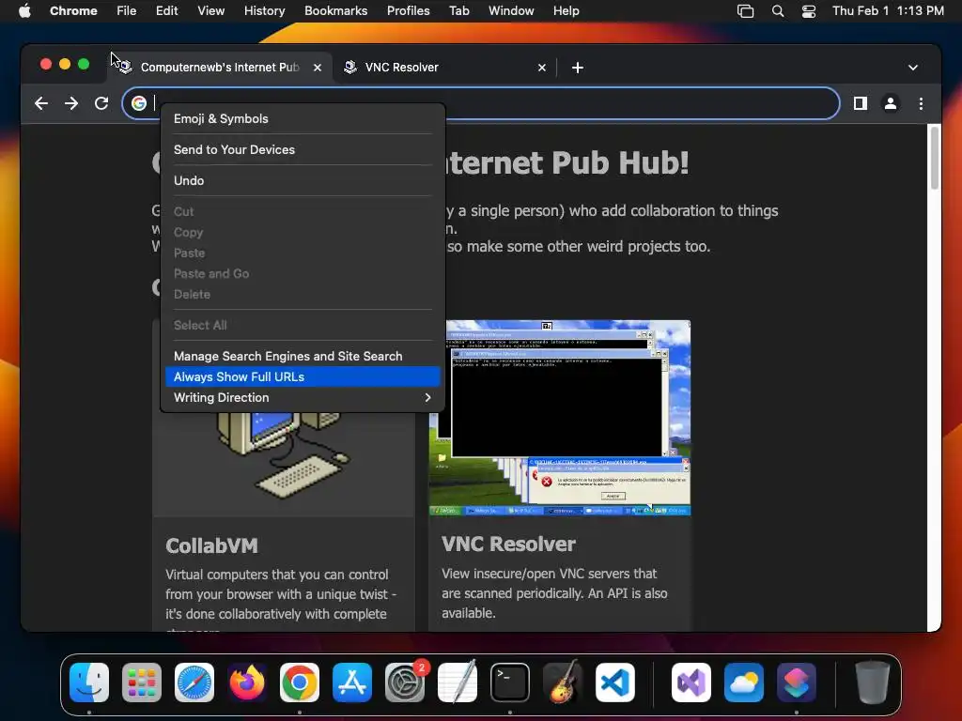962x721 pixels.
Task: Open the Trash in the Dock
Action: coord(873,683)
